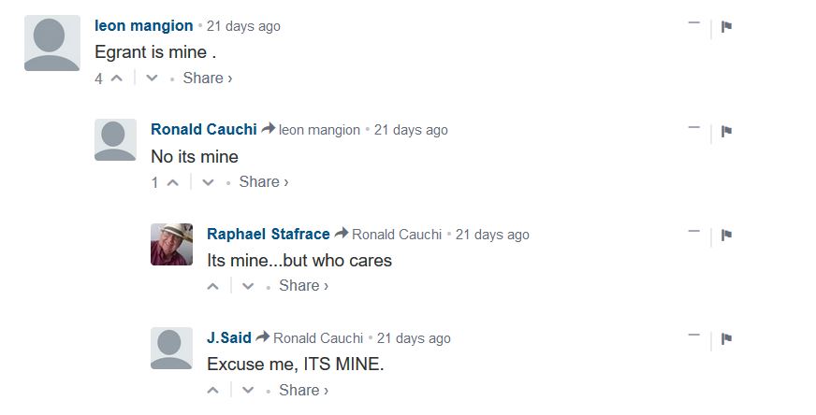Downvote leon mangion's comment
Screen dimensions: 816x415
[x=153, y=79]
